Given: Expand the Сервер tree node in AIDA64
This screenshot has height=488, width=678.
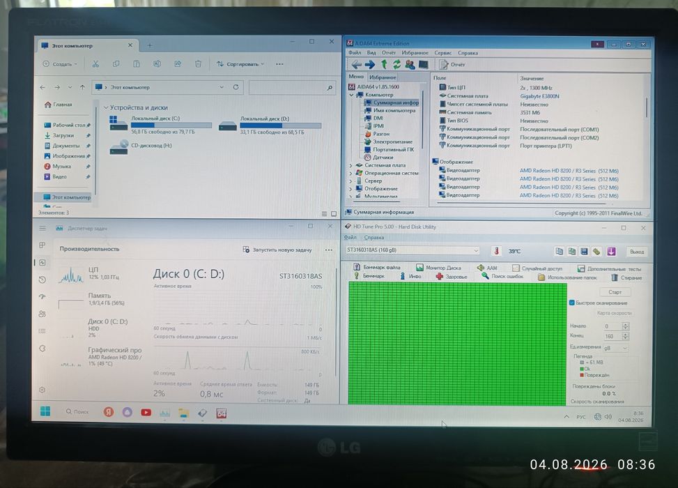Looking at the screenshot, I should (350, 181).
